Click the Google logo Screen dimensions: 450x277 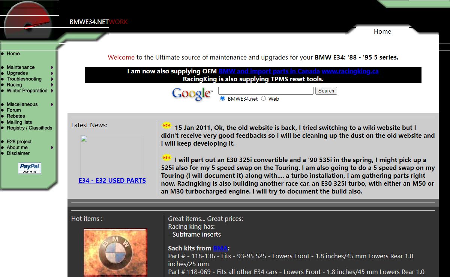click(x=192, y=94)
